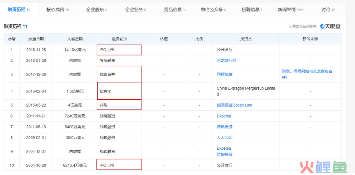Select the date 2011-05-16 cell
The image size is (355, 175).
click(x=36, y=127)
